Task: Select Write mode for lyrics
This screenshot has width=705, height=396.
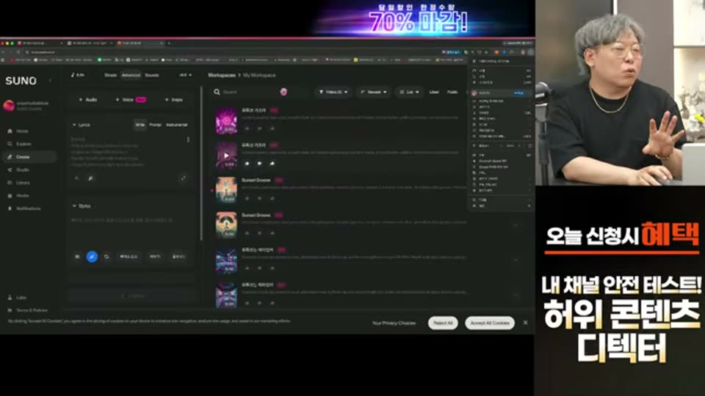Action: coord(140,125)
